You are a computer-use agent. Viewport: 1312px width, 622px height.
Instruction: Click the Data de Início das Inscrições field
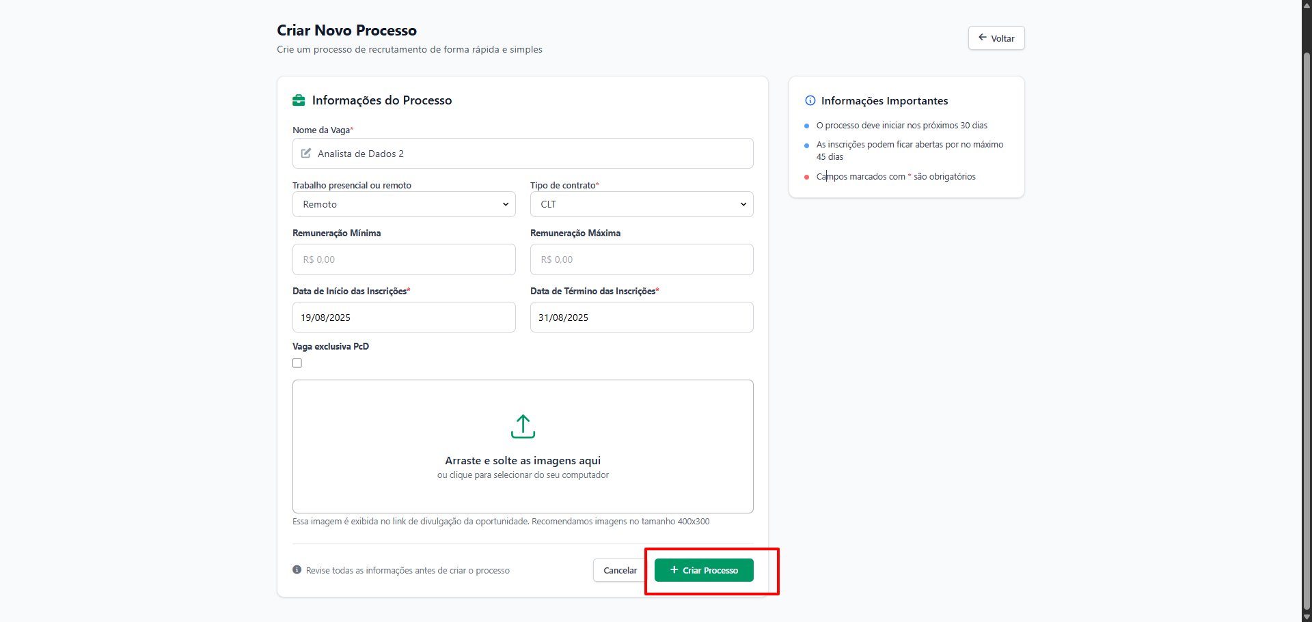click(404, 317)
